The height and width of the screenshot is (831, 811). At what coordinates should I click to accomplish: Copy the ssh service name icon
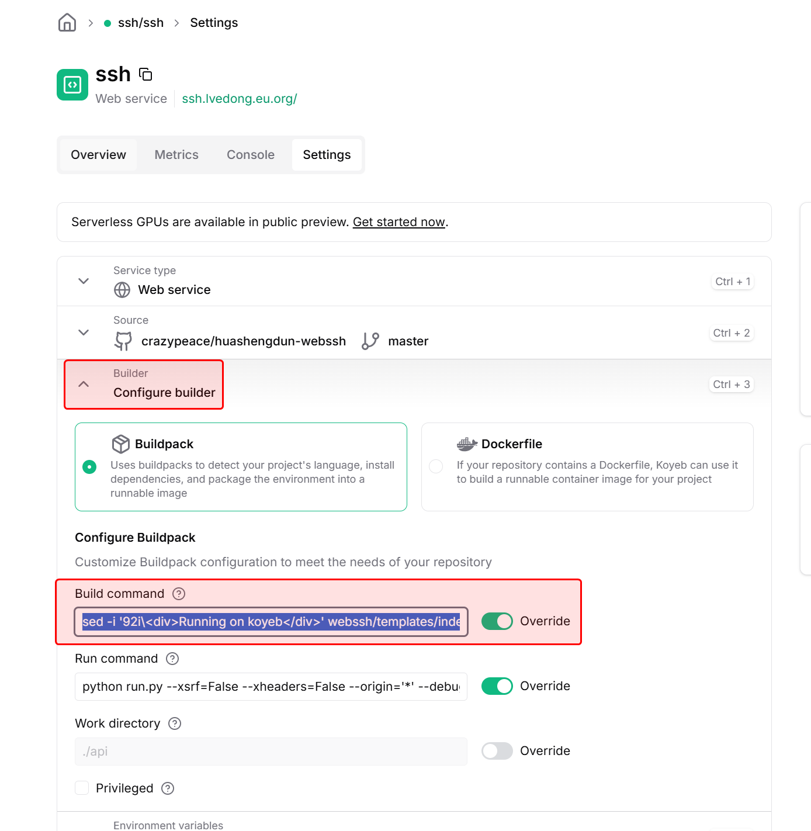coord(145,74)
